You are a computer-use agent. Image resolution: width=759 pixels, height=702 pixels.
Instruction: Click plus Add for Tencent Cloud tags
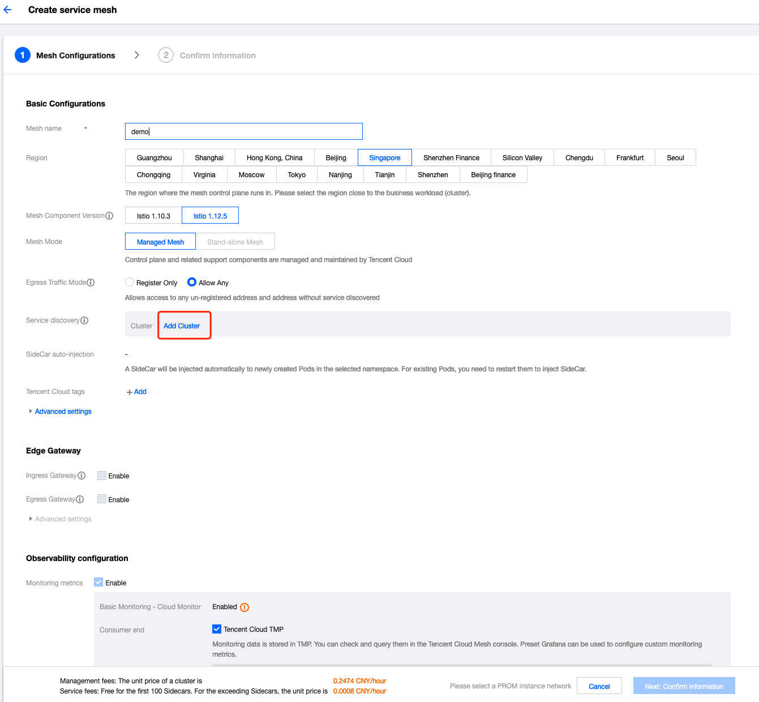137,392
